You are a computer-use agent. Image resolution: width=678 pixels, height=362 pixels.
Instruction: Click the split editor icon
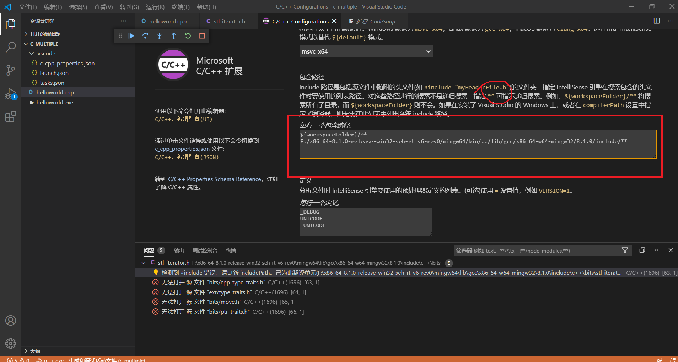click(x=656, y=21)
